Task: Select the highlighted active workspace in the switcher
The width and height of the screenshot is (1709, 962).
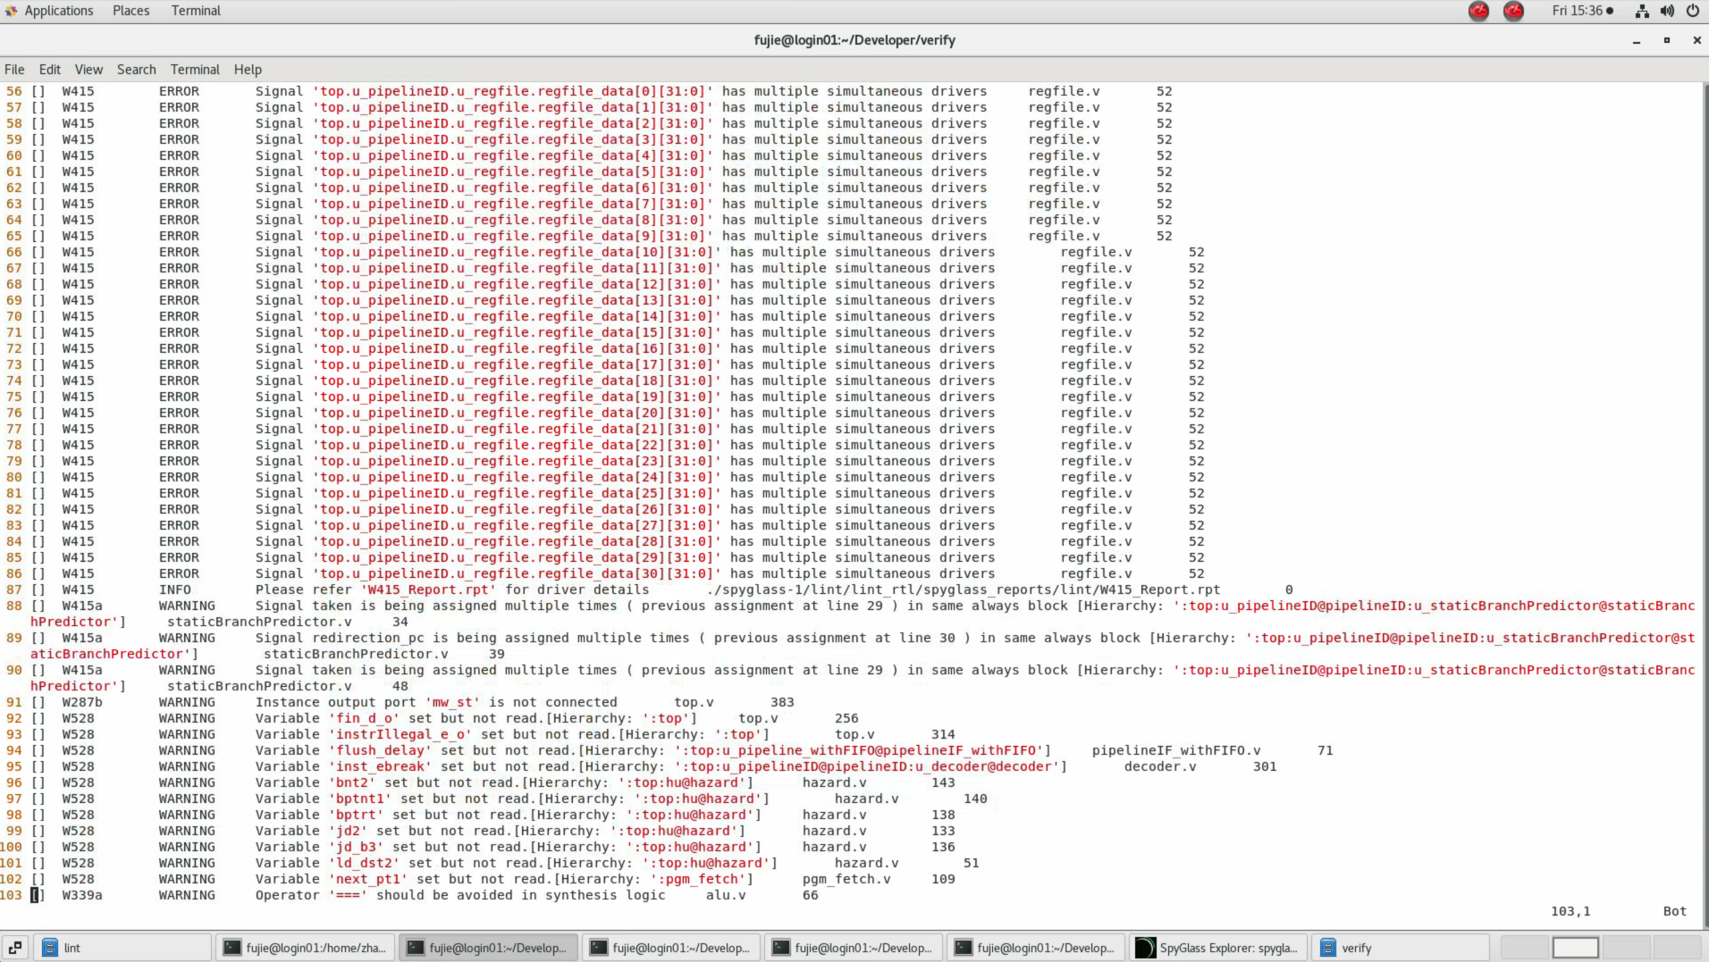Action: click(1575, 948)
